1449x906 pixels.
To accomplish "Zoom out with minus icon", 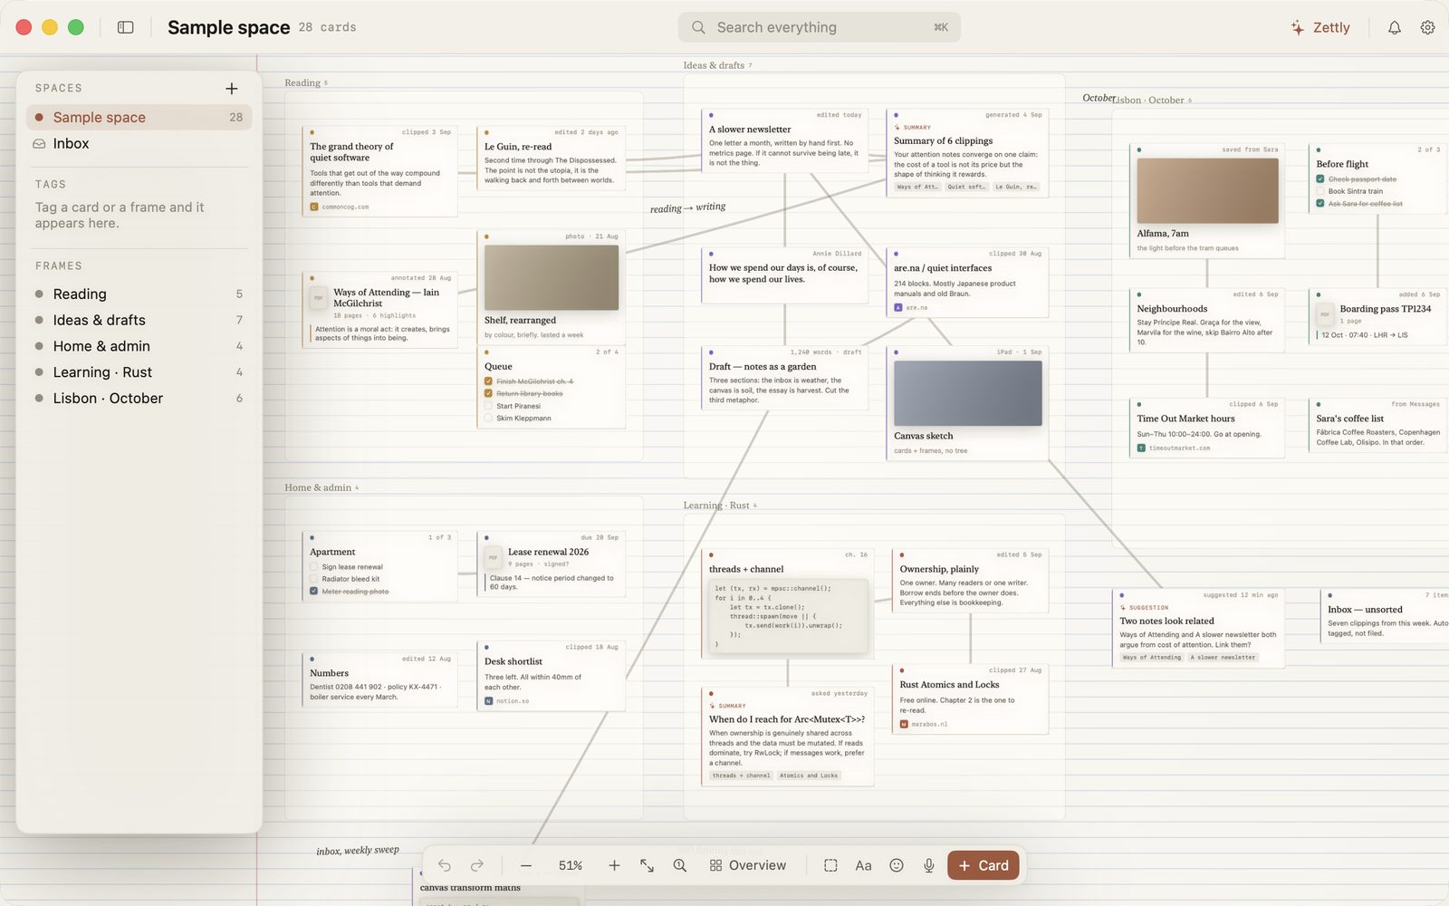I will coord(526,865).
